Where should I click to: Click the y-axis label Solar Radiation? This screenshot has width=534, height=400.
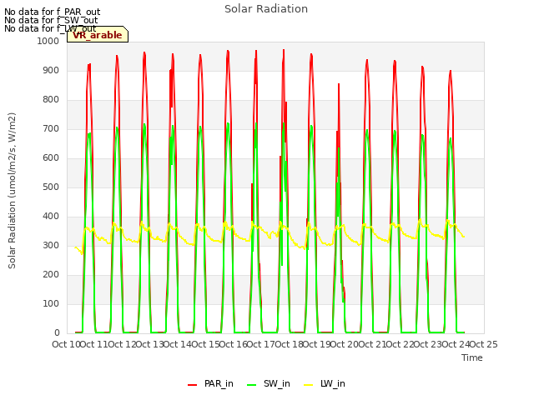pyautogui.click(x=12, y=191)
